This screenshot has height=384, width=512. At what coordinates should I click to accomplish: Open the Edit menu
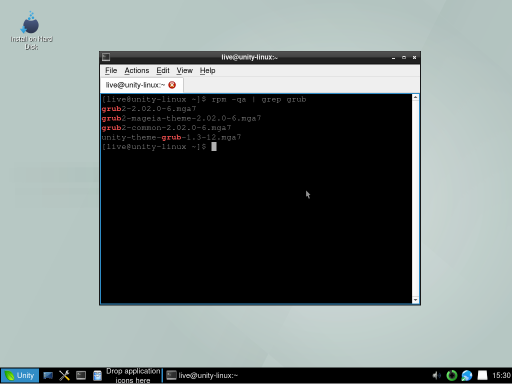[162, 70]
